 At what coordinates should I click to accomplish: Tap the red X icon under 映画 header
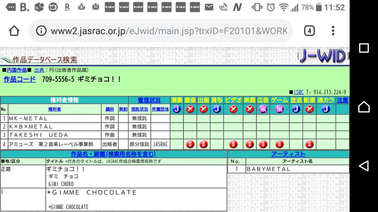pos(249,109)
